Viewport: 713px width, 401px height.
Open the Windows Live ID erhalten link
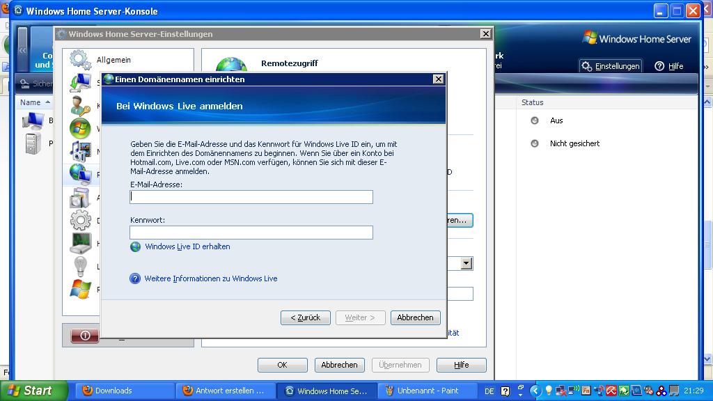click(187, 246)
